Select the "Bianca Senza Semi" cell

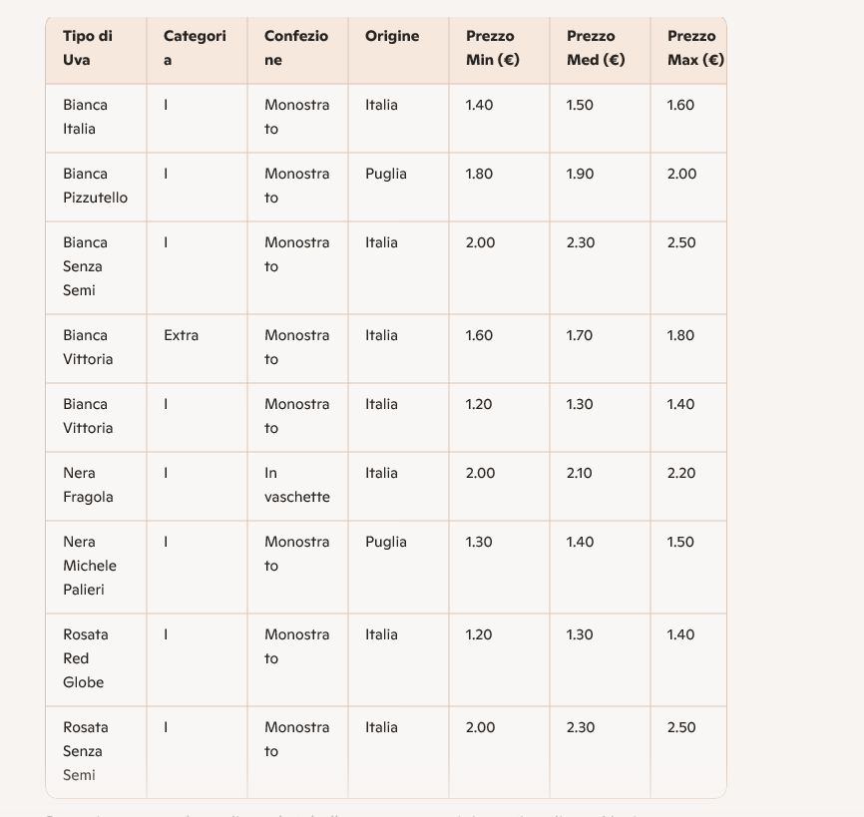coord(86,266)
